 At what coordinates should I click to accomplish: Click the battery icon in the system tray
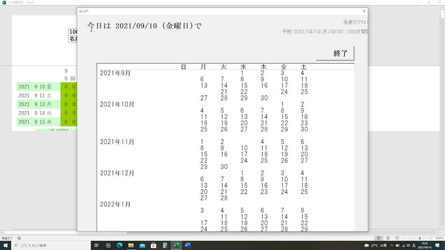pyautogui.click(x=398, y=246)
